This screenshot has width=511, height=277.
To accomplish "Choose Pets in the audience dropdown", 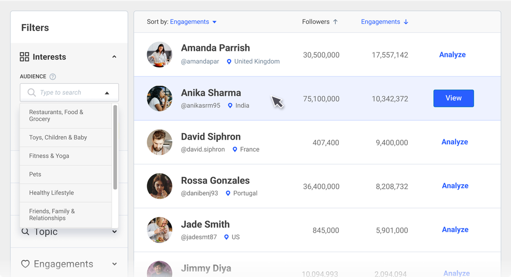I will click(35, 174).
